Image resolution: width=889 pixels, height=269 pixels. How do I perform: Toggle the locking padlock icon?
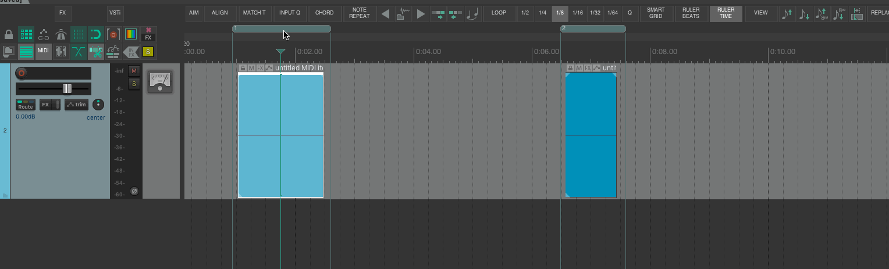tap(9, 34)
